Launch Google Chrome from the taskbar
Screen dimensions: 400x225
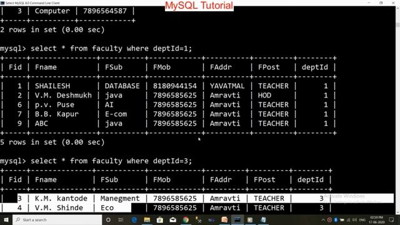tap(186, 219)
